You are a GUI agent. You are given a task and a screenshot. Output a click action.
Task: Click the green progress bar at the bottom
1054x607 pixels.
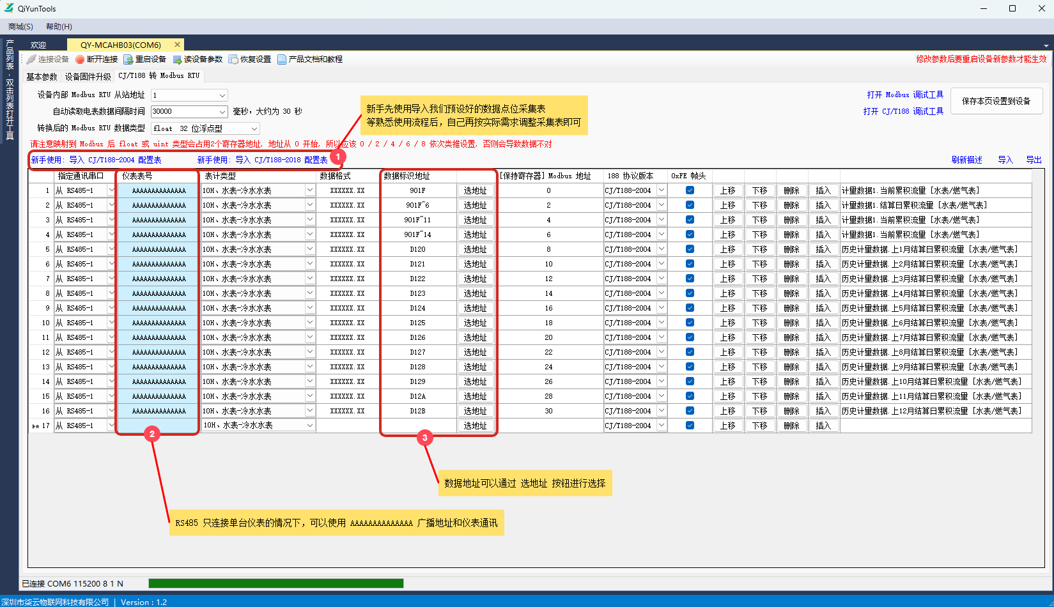pyautogui.click(x=275, y=583)
